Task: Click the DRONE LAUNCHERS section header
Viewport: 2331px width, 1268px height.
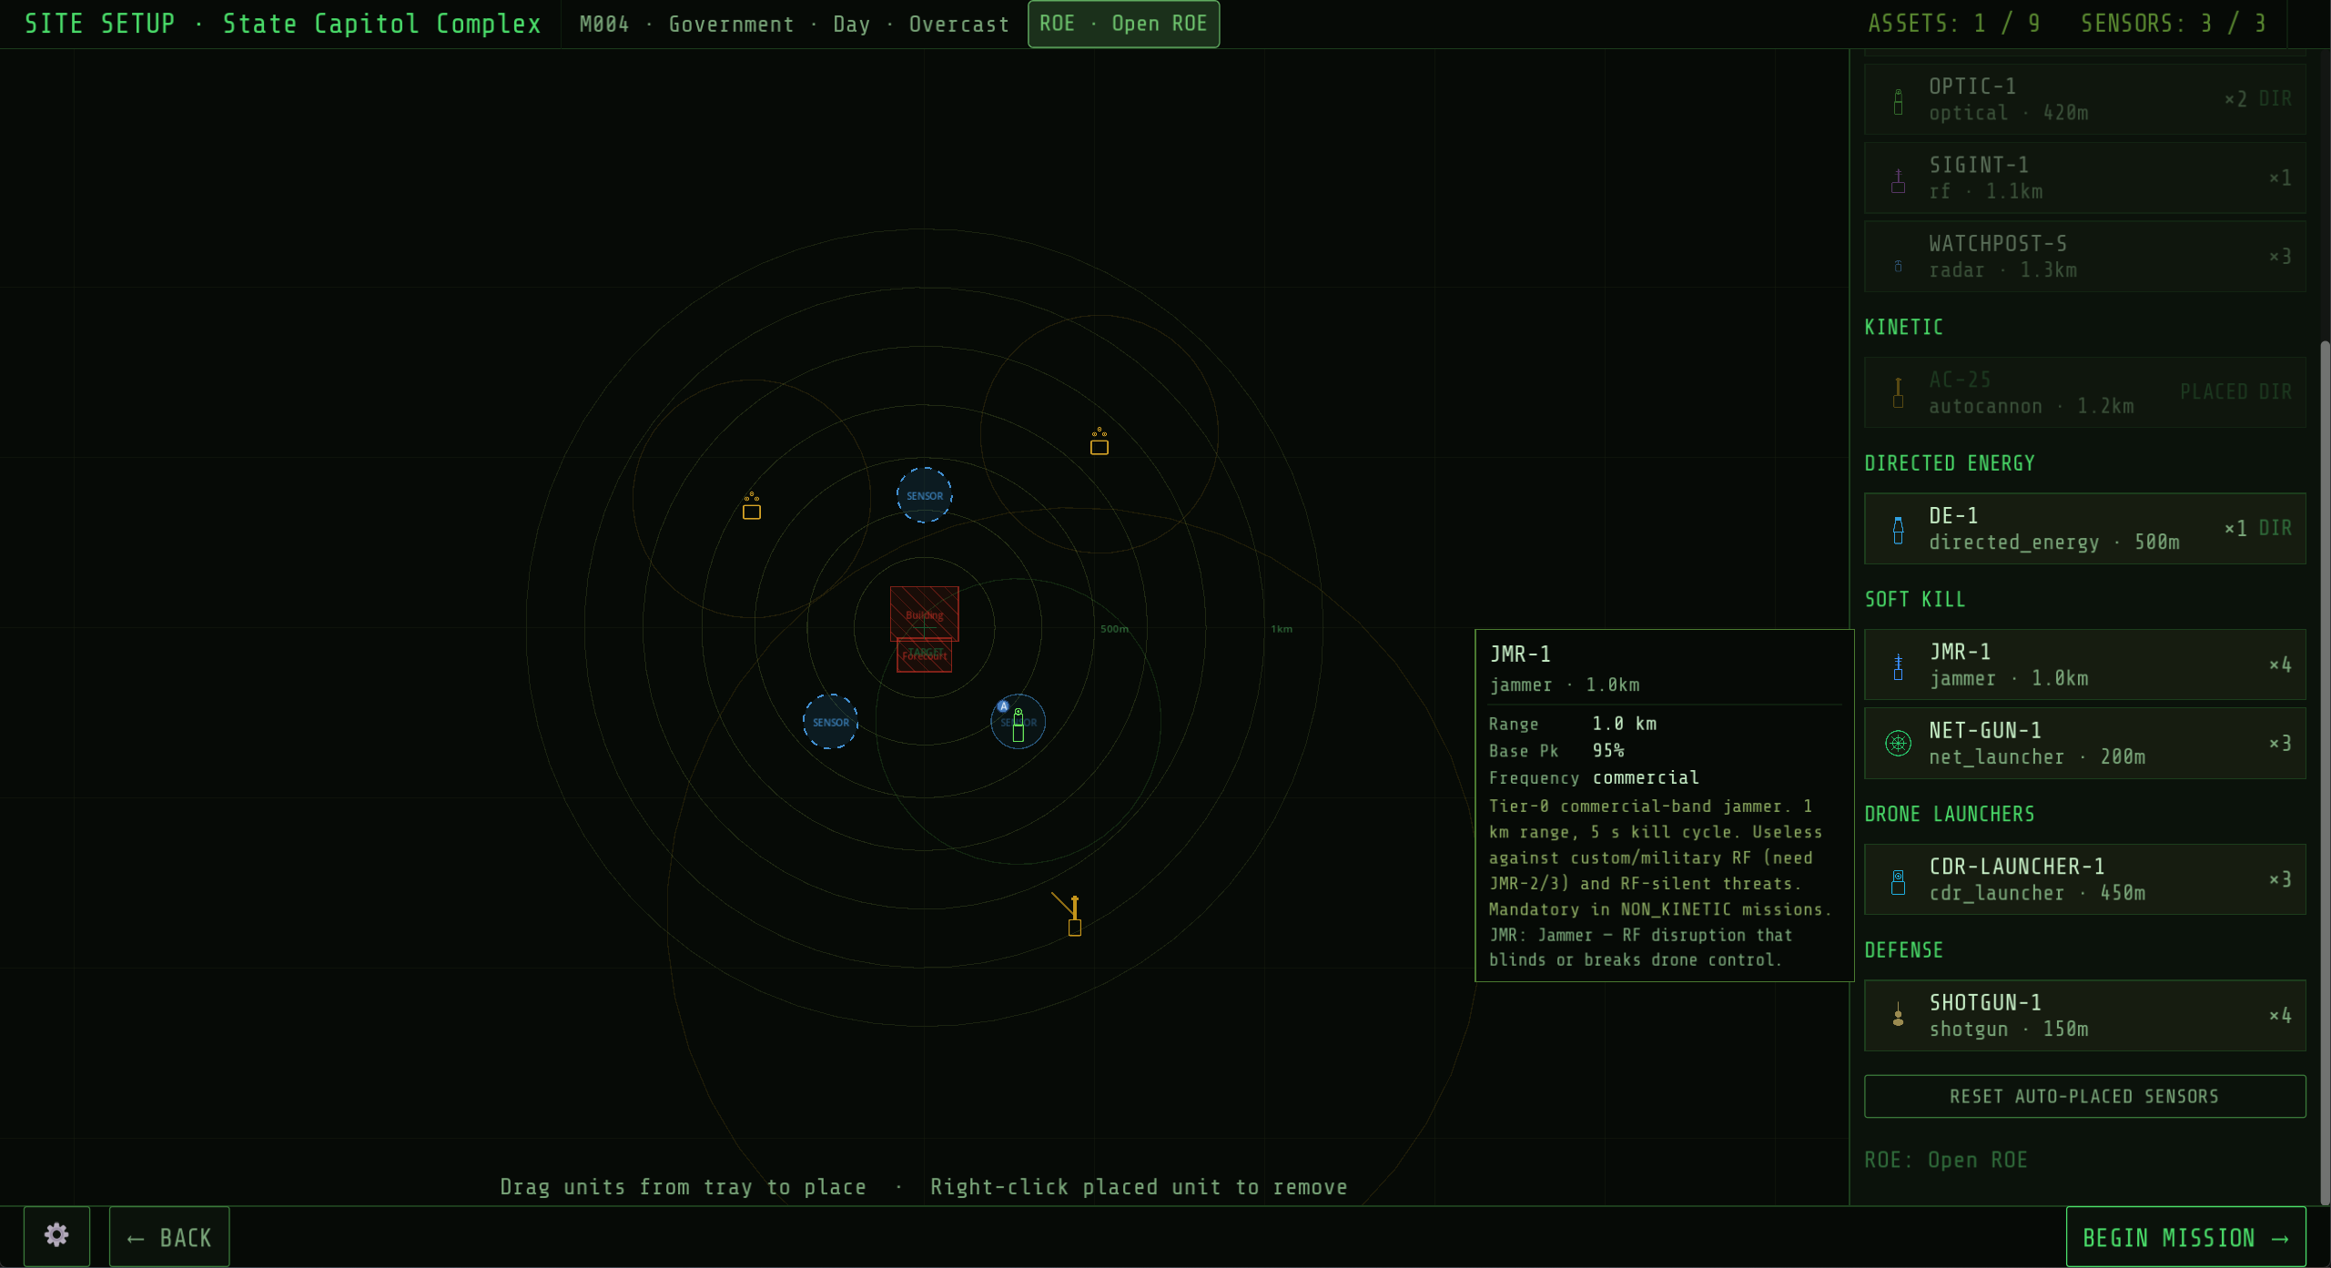Action: tap(1949, 815)
